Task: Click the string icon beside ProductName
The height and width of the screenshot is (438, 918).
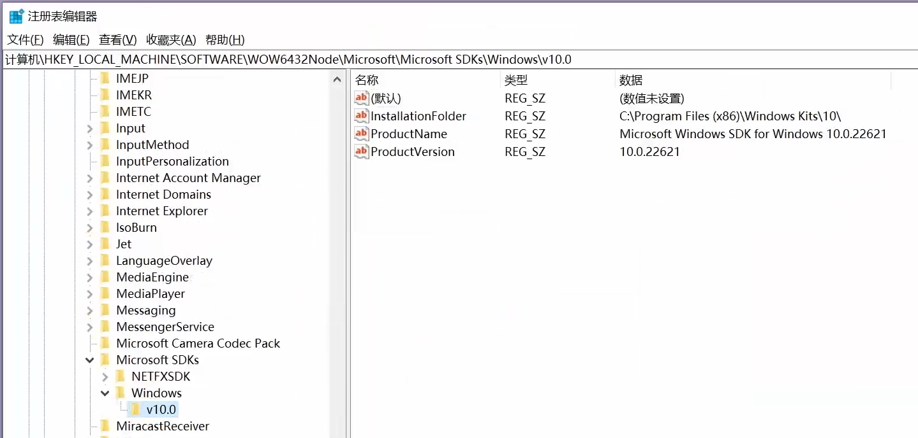Action: tap(361, 134)
